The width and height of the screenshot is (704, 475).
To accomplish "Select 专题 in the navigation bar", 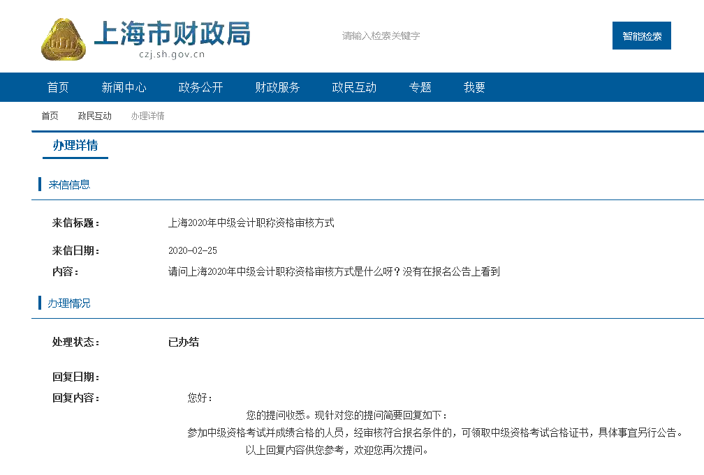I will click(x=420, y=86).
